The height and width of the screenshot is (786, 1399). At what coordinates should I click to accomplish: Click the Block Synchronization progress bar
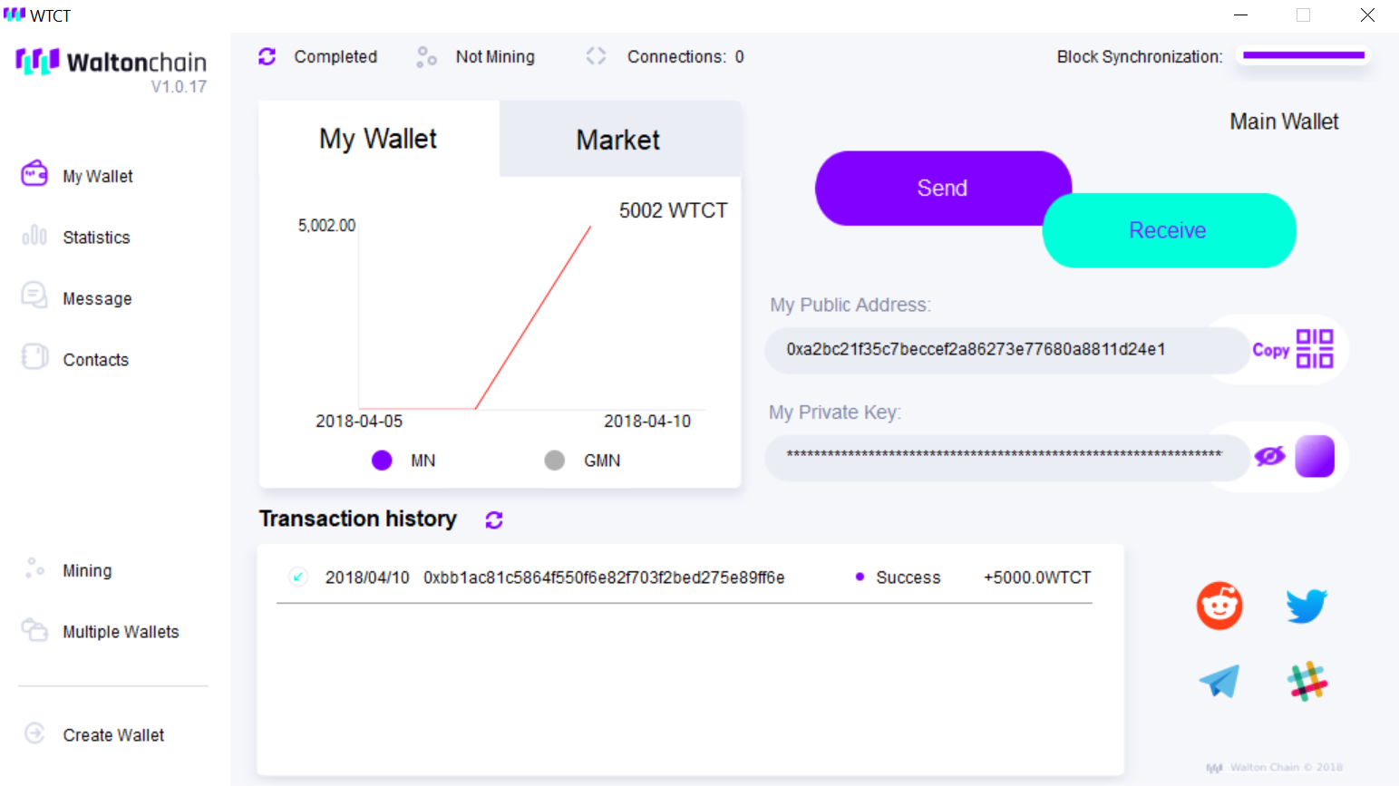tap(1304, 55)
